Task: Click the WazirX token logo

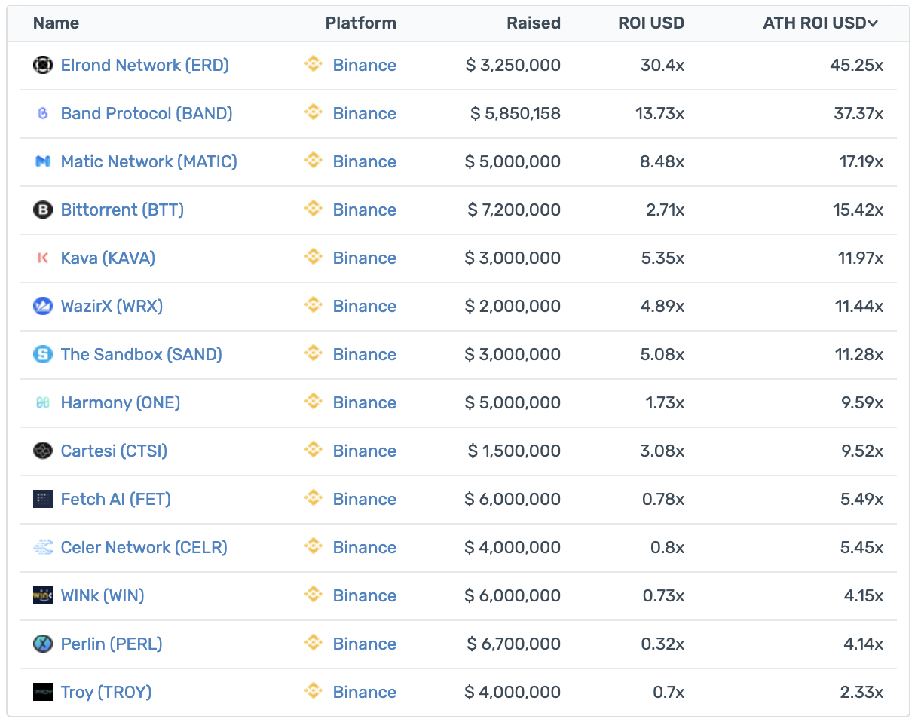Action: pos(43,306)
